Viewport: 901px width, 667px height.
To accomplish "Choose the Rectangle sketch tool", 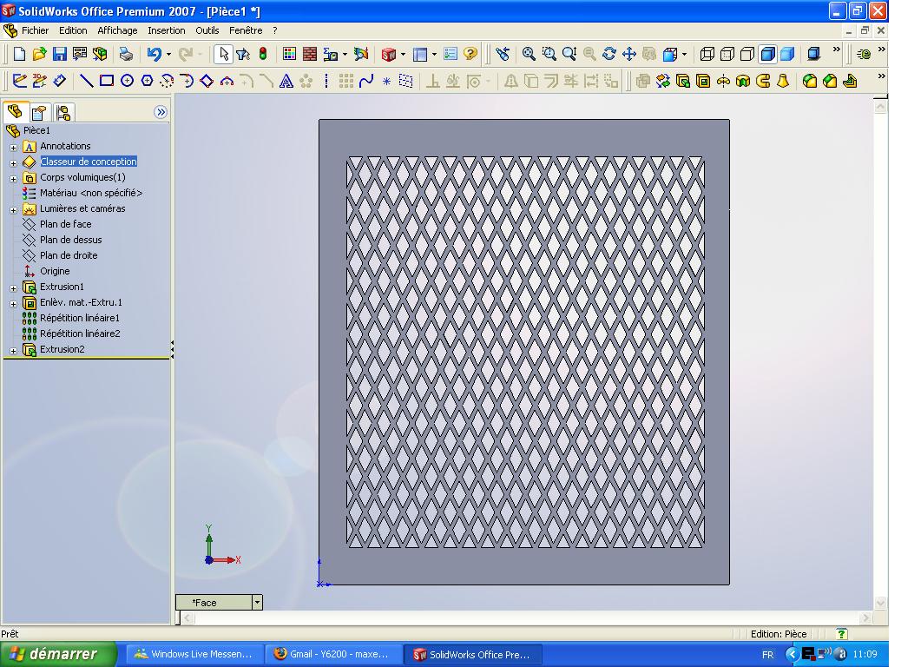I will coord(106,81).
